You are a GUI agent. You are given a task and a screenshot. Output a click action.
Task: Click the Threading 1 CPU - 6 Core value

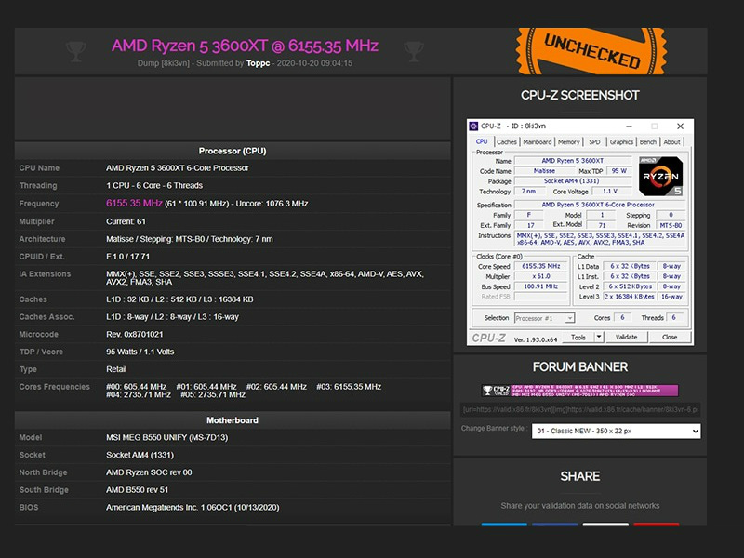[x=154, y=185]
